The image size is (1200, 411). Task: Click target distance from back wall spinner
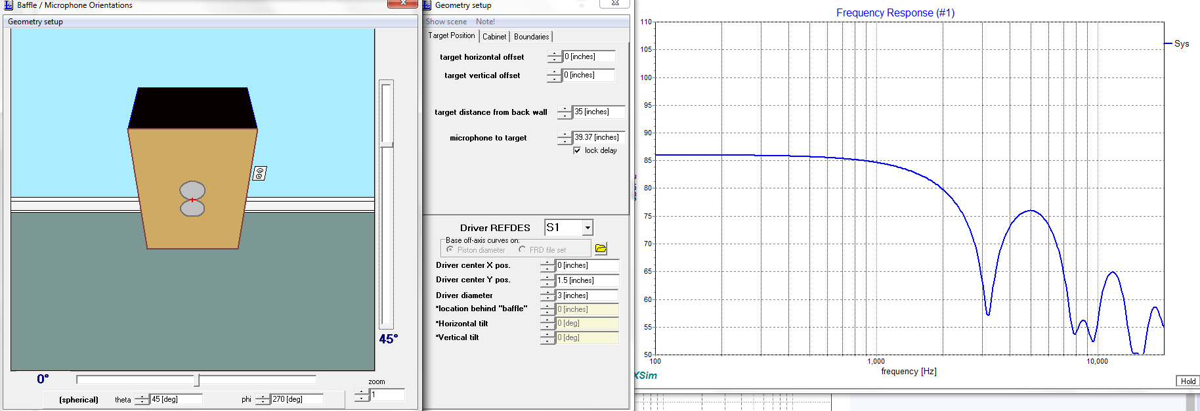coord(565,112)
